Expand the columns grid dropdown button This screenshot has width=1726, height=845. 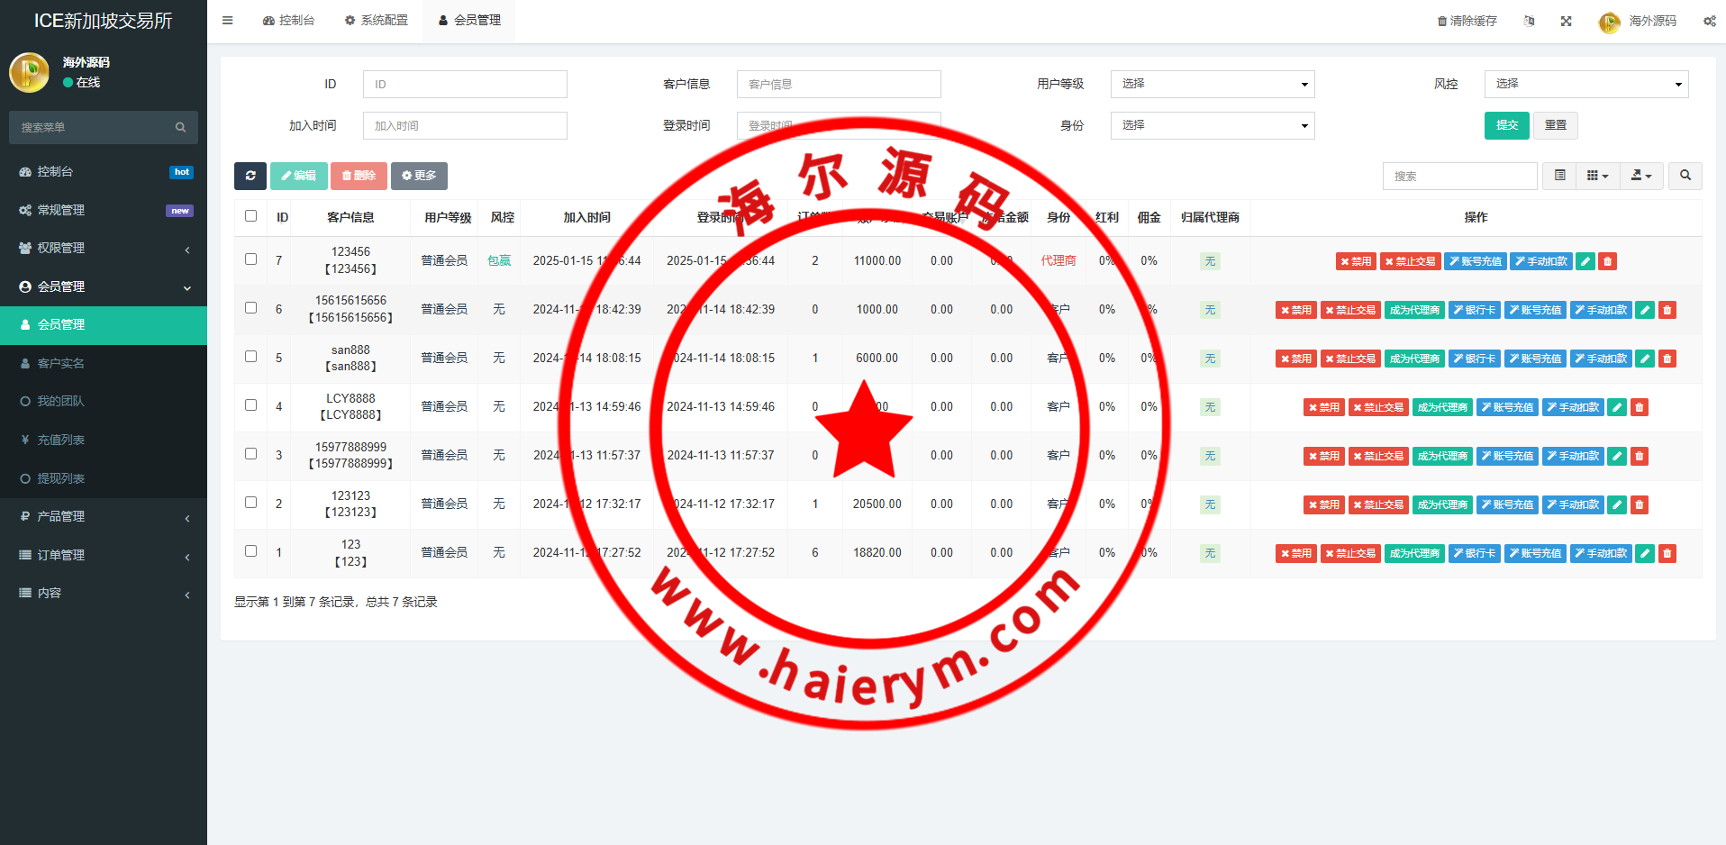(1596, 176)
